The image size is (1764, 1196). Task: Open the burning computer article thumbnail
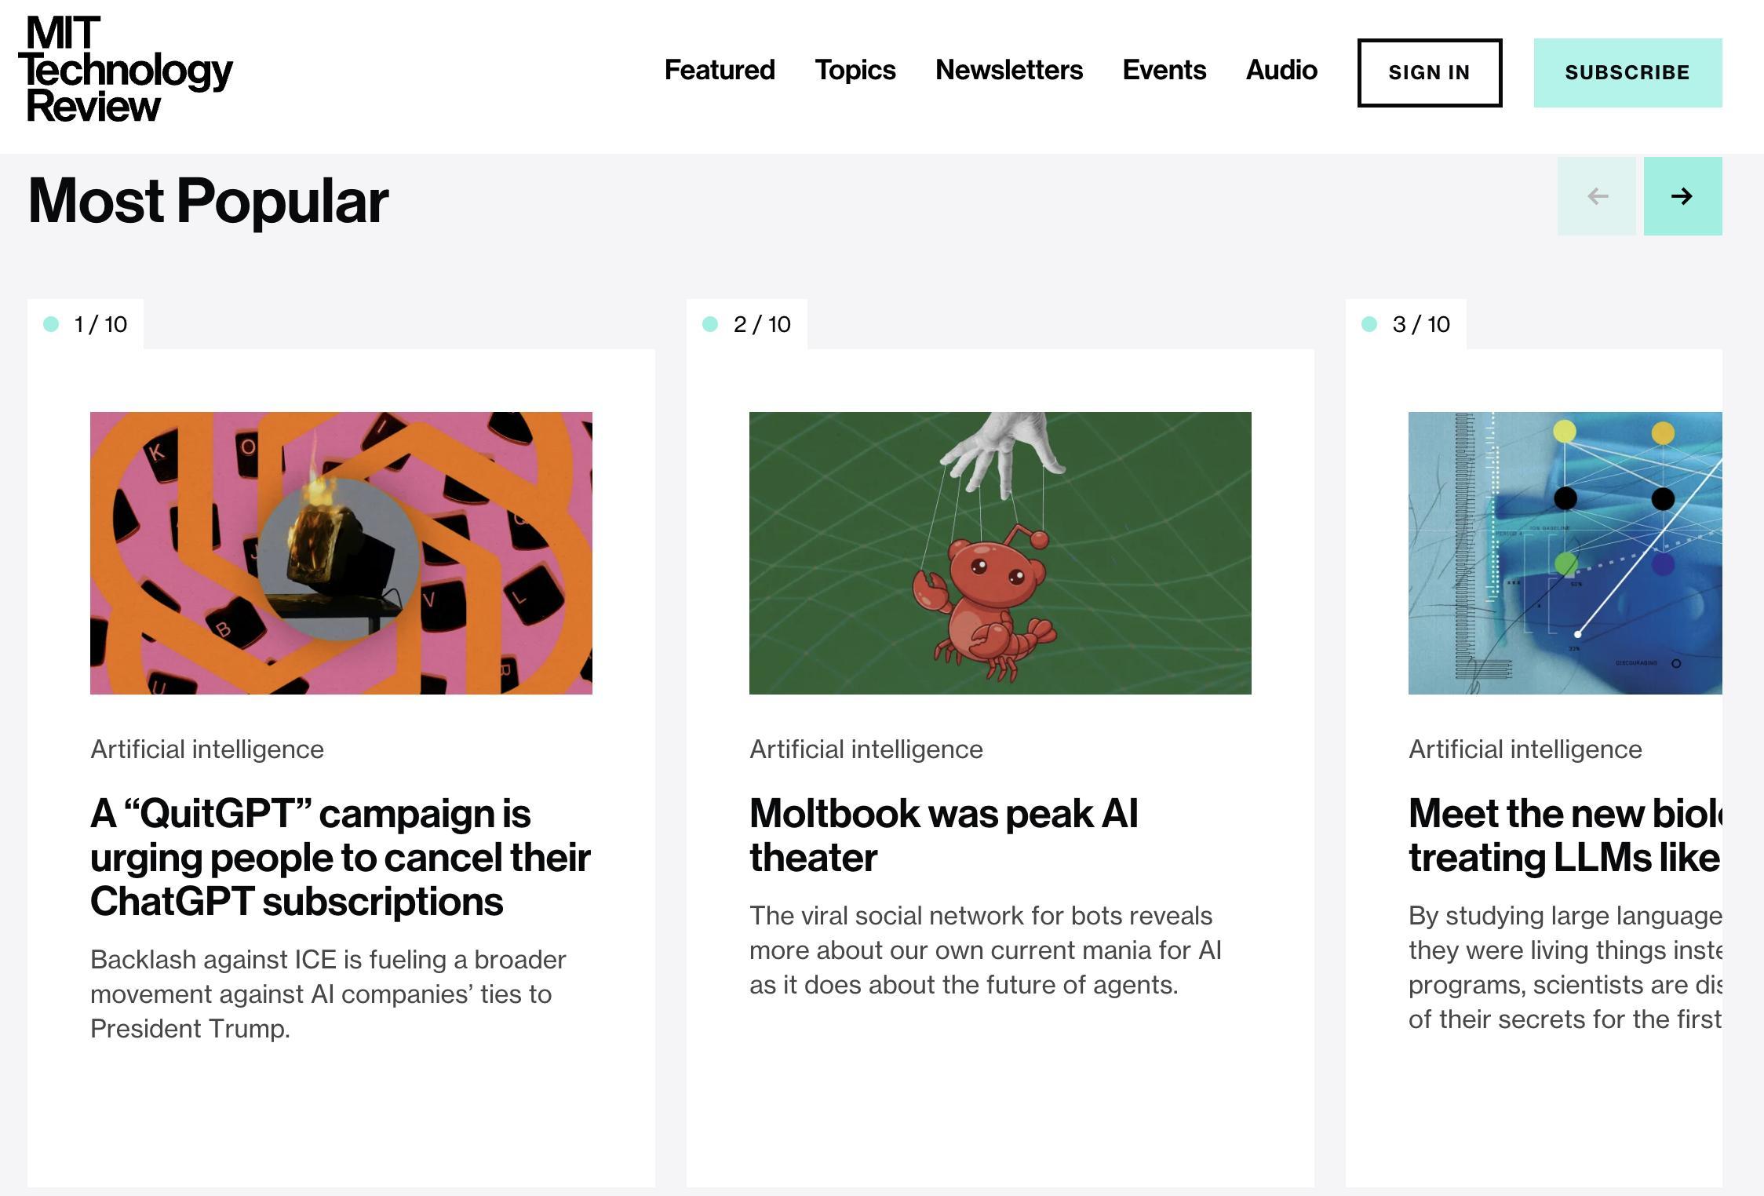coord(341,552)
